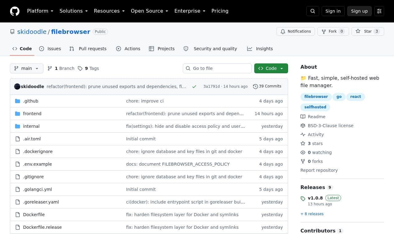Open the 9 Tags listing
This screenshot has height=234, width=394.
pos(88,68)
